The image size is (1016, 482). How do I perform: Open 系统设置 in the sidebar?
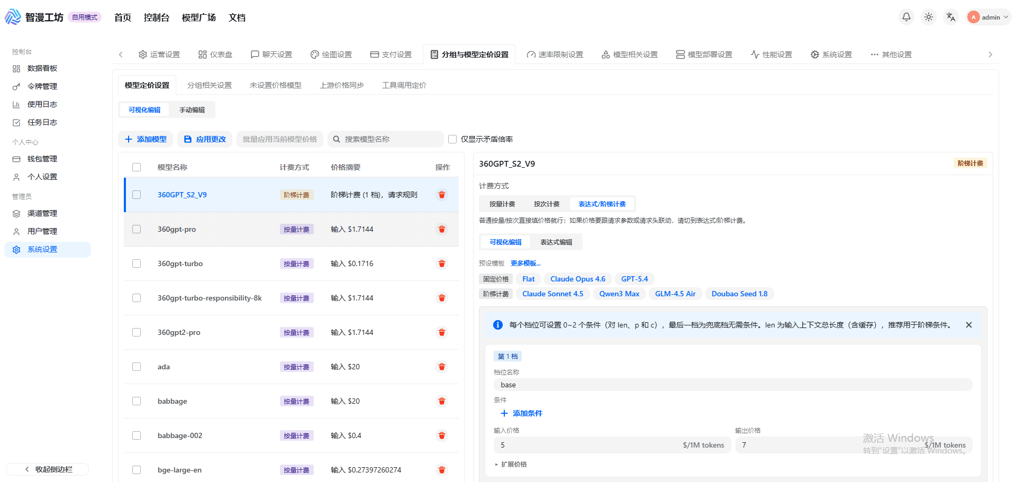point(48,249)
